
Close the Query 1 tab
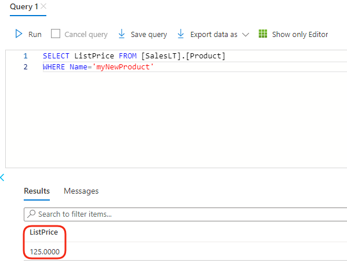(x=43, y=6)
